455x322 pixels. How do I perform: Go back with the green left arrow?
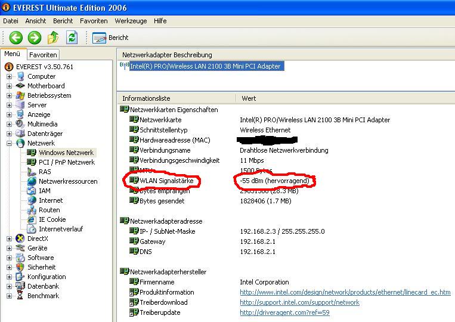tap(16, 38)
